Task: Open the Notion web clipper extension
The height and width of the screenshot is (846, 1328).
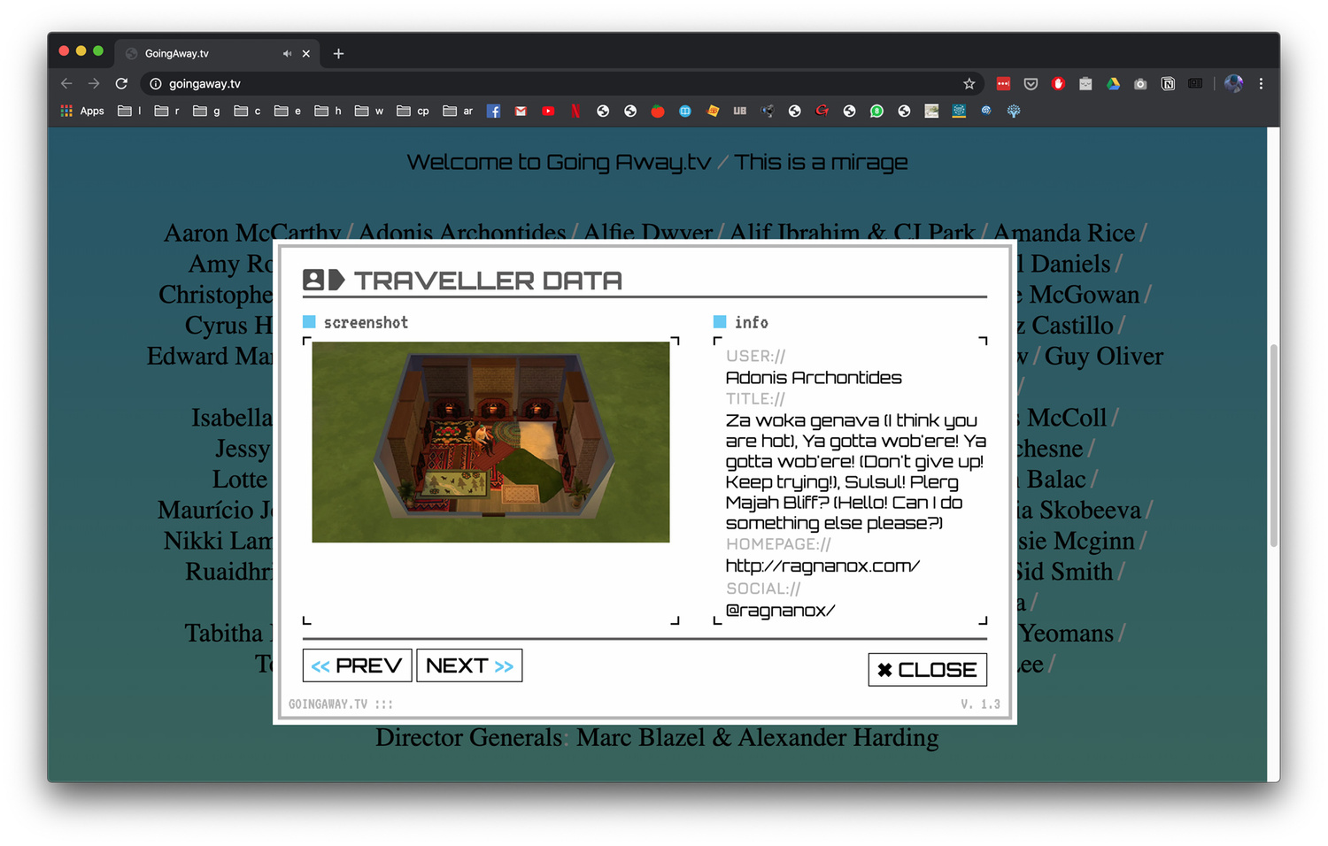Action: (x=1168, y=84)
